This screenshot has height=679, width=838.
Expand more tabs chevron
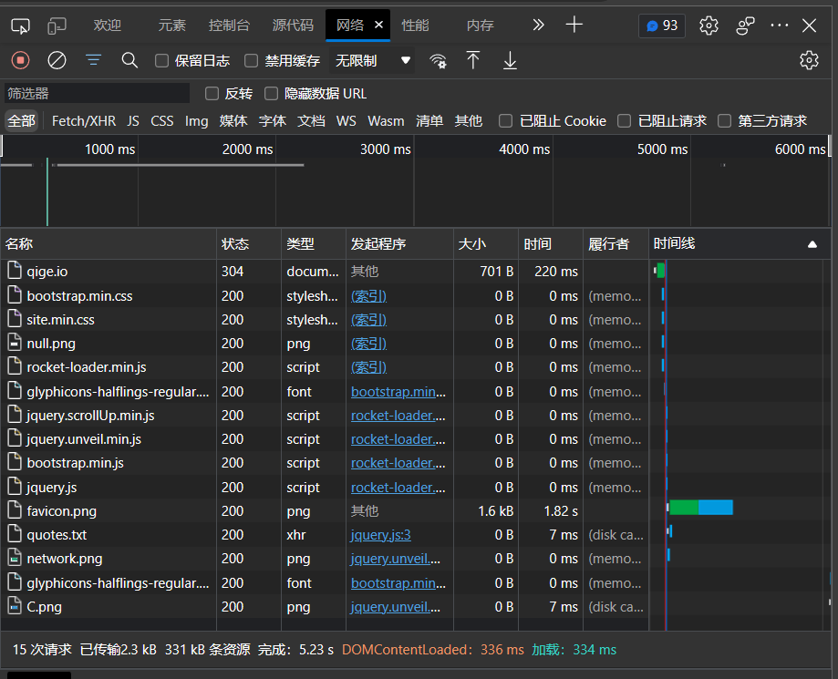(538, 26)
